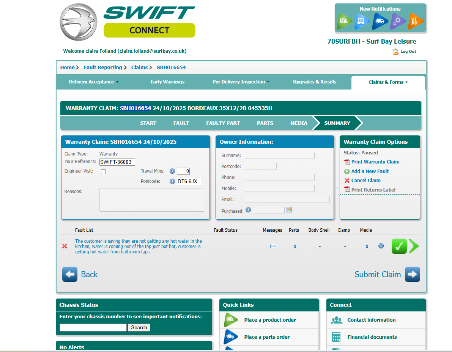Click the Place a parts order link
This screenshot has height=352, width=452.
[x=267, y=337]
